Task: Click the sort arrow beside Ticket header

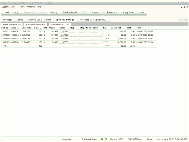Action: pos(9,28)
